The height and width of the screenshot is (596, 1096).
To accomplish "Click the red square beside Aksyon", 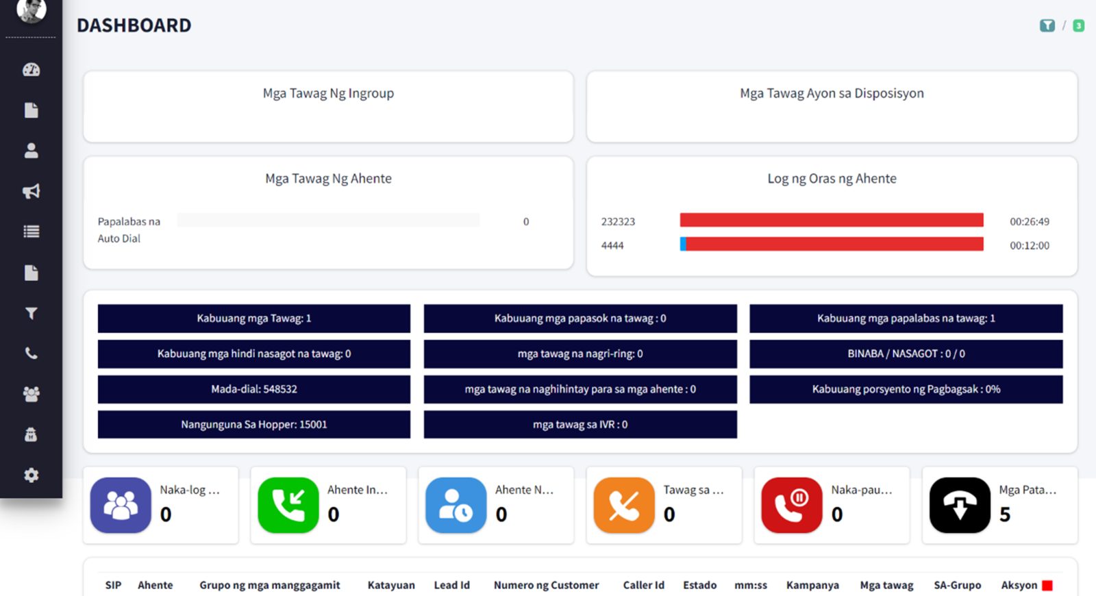I will (1047, 585).
